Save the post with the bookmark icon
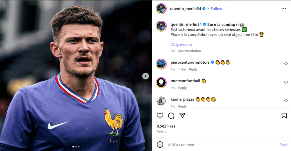 pos(284,116)
